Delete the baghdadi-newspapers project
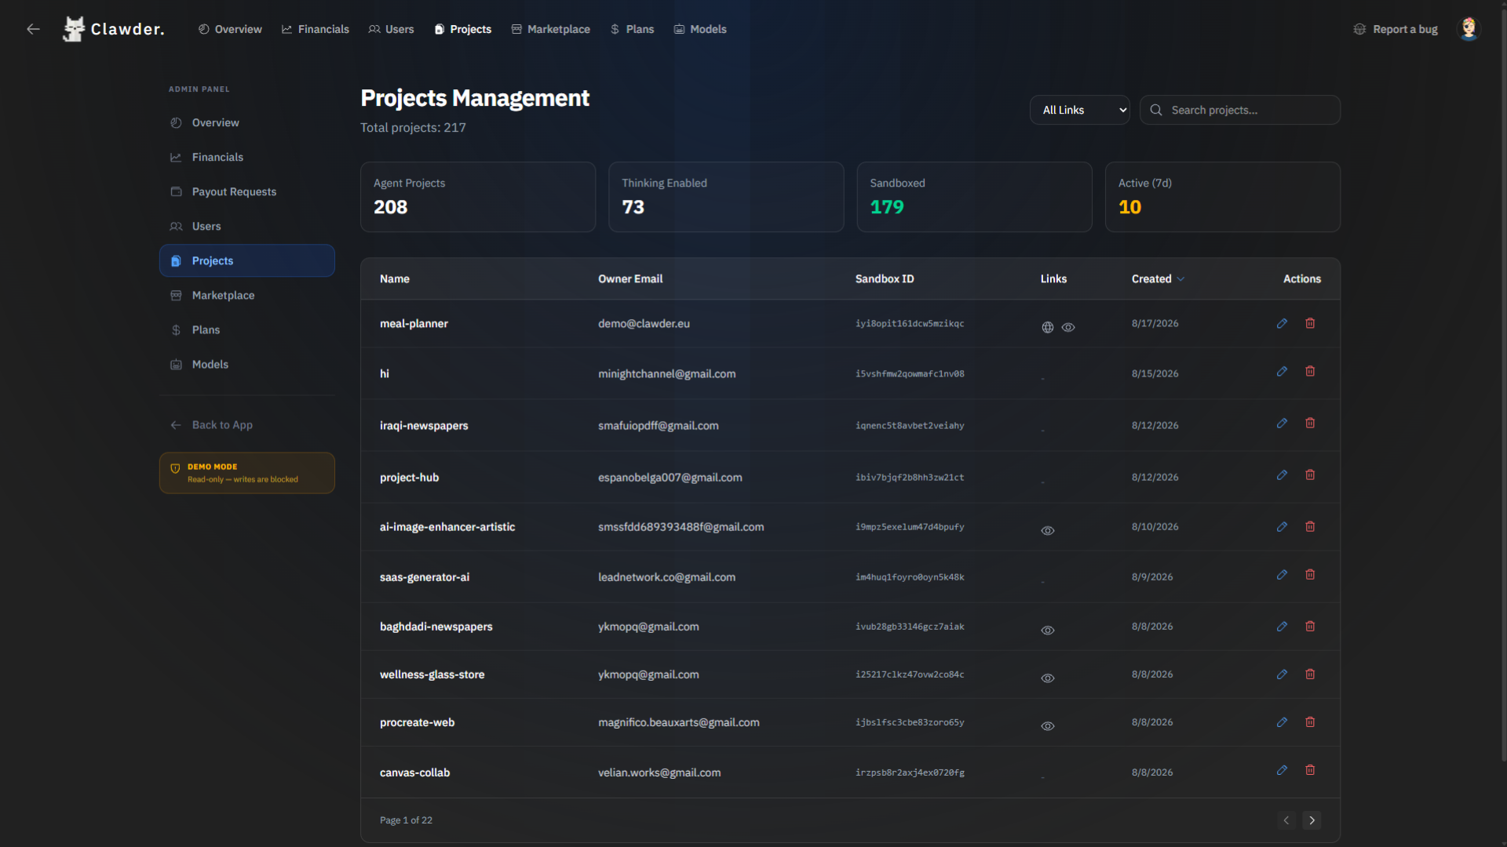This screenshot has height=847, width=1507. (x=1310, y=627)
